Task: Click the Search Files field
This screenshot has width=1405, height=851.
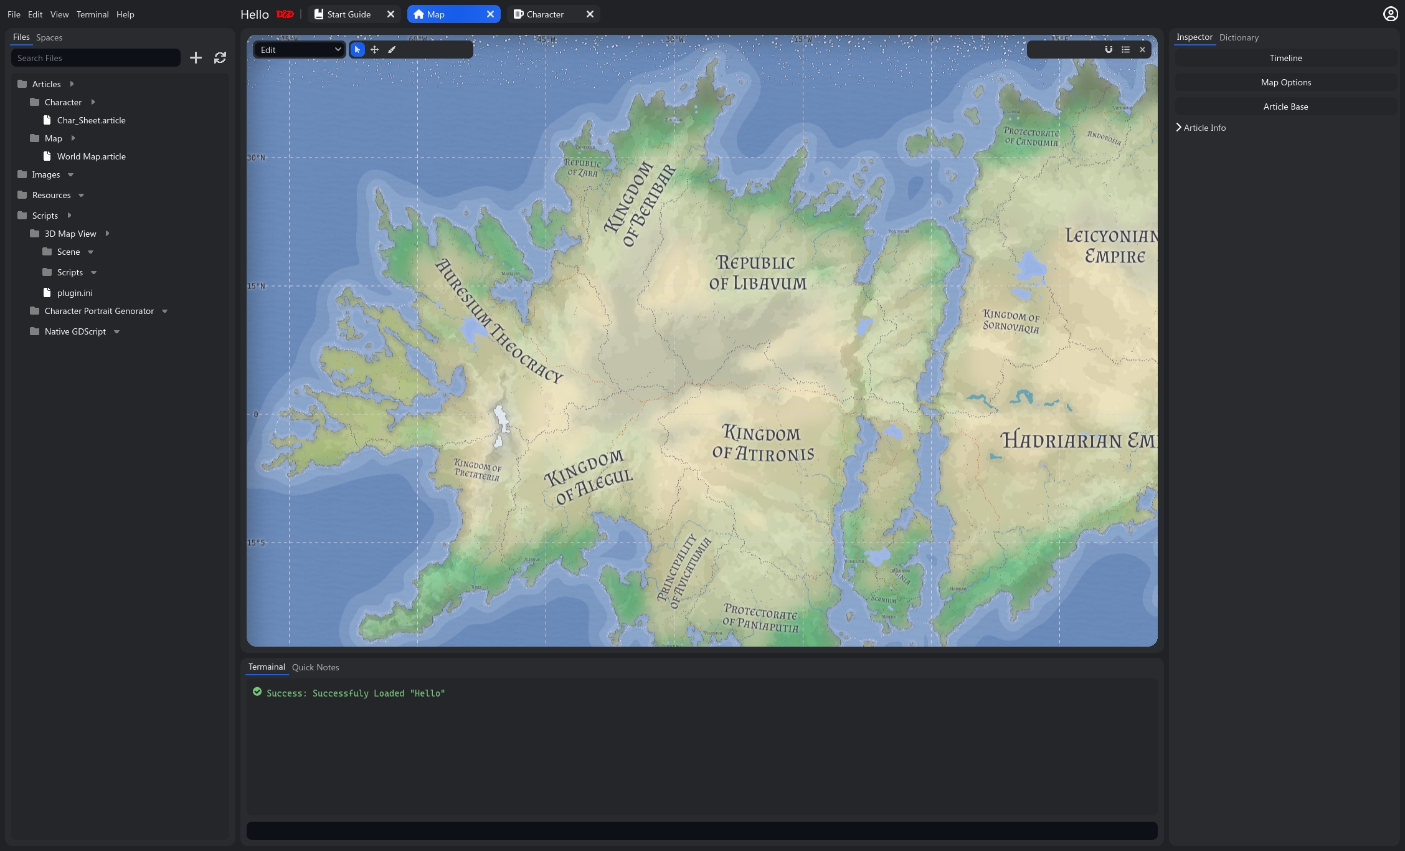Action: click(96, 58)
